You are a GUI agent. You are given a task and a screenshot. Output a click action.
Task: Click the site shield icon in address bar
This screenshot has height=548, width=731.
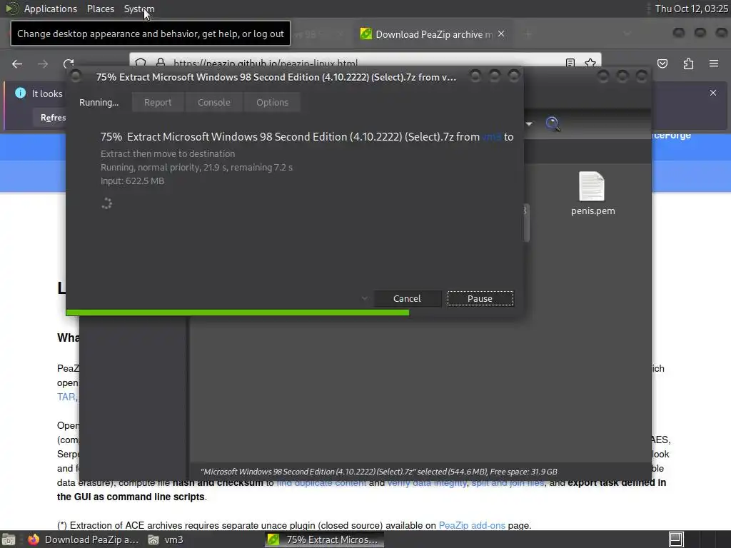coord(141,63)
